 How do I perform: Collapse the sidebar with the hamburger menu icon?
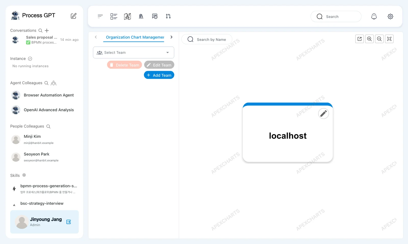[x=100, y=16]
